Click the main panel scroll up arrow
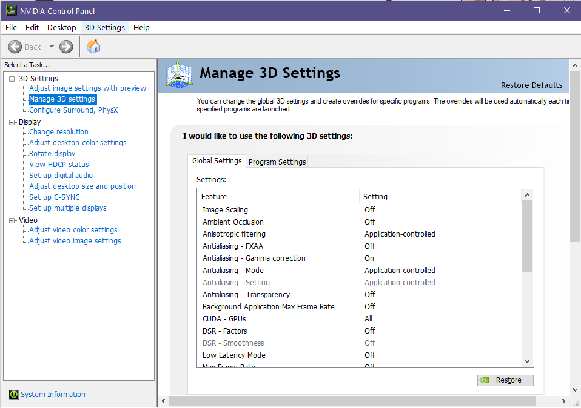581x408 pixels. 575,65
